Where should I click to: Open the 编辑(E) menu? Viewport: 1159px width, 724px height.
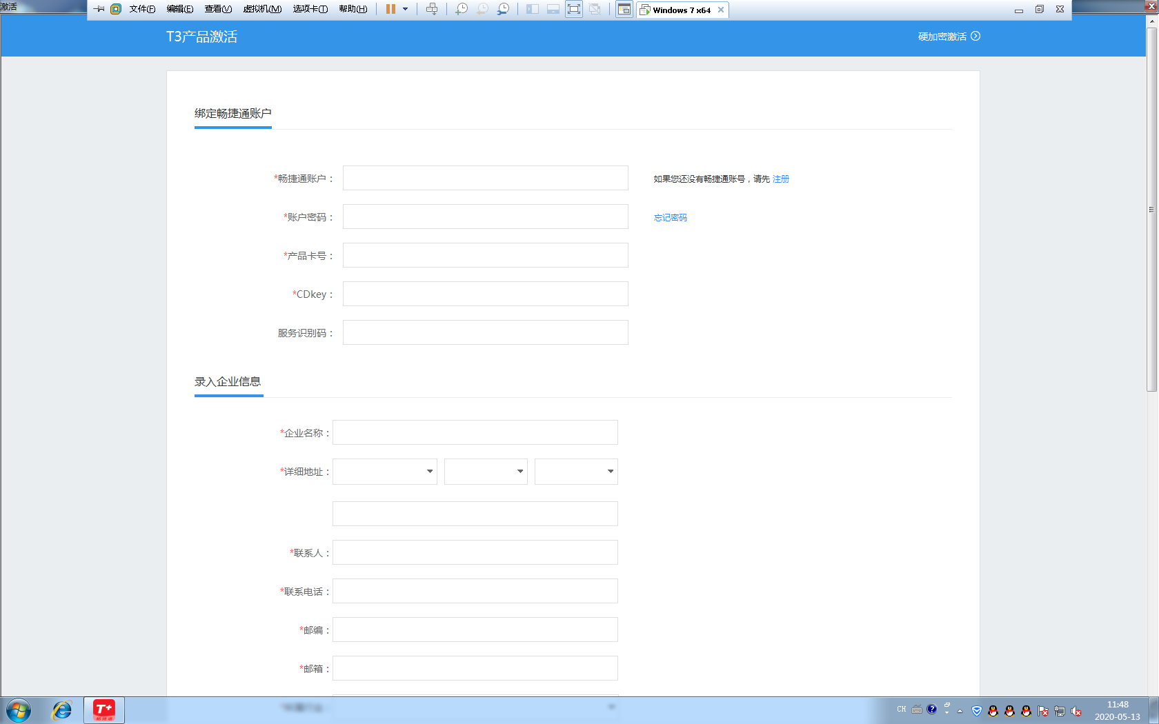coord(180,9)
